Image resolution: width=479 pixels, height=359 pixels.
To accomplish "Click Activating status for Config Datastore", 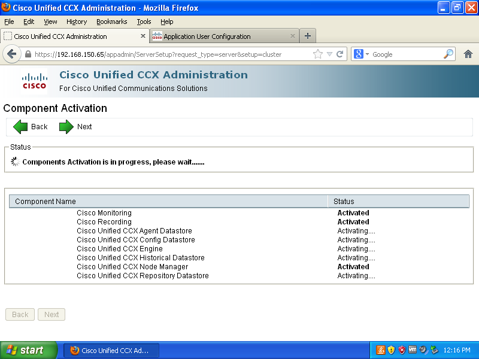I will pos(356,240).
